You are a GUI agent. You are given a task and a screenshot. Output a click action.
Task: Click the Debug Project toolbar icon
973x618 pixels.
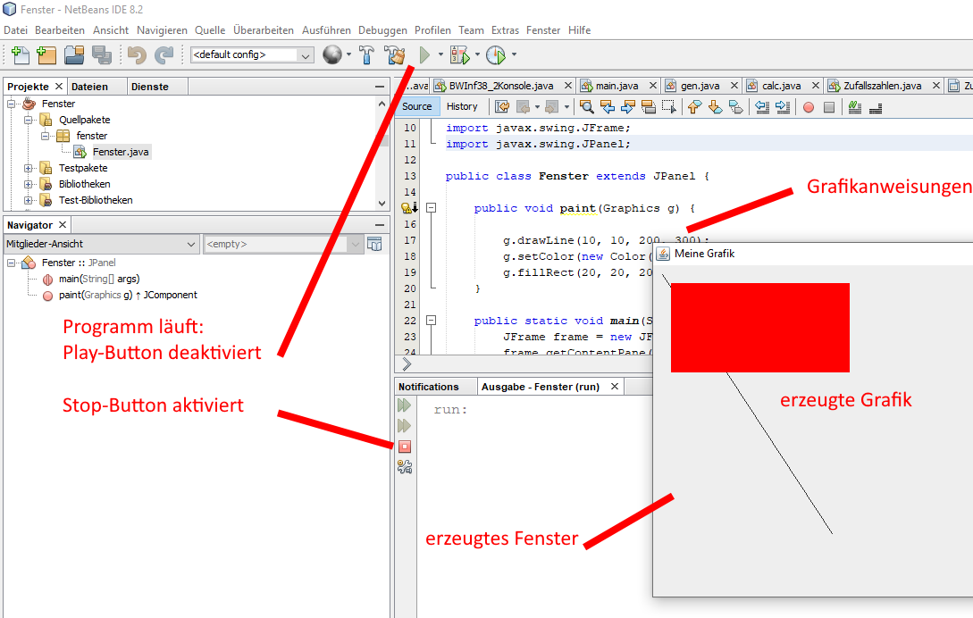click(x=459, y=55)
